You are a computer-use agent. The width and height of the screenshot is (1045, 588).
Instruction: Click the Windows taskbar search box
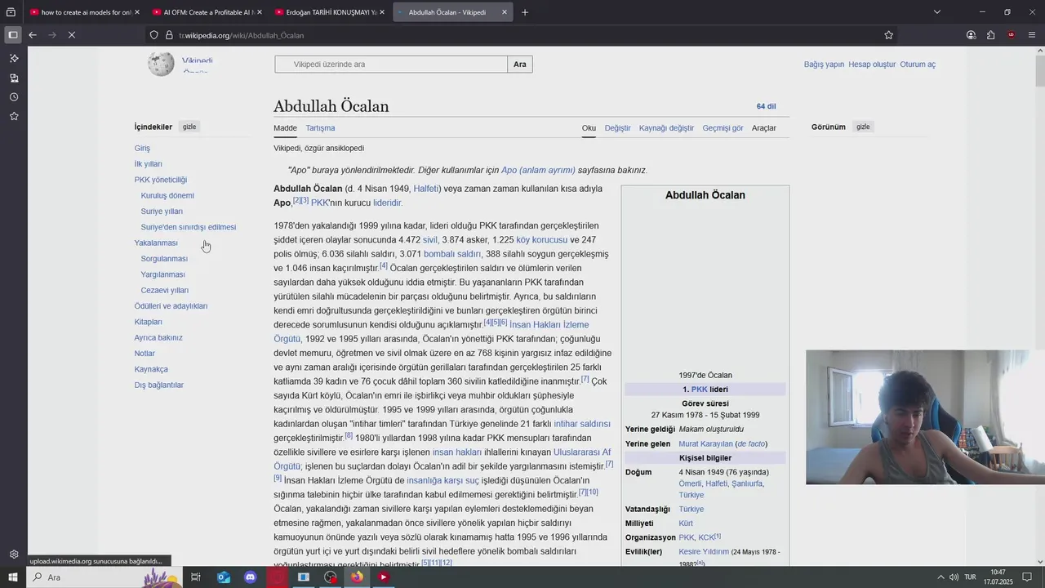(86, 577)
